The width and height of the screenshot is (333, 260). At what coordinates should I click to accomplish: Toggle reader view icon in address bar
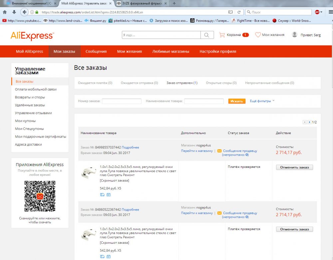point(230,12)
